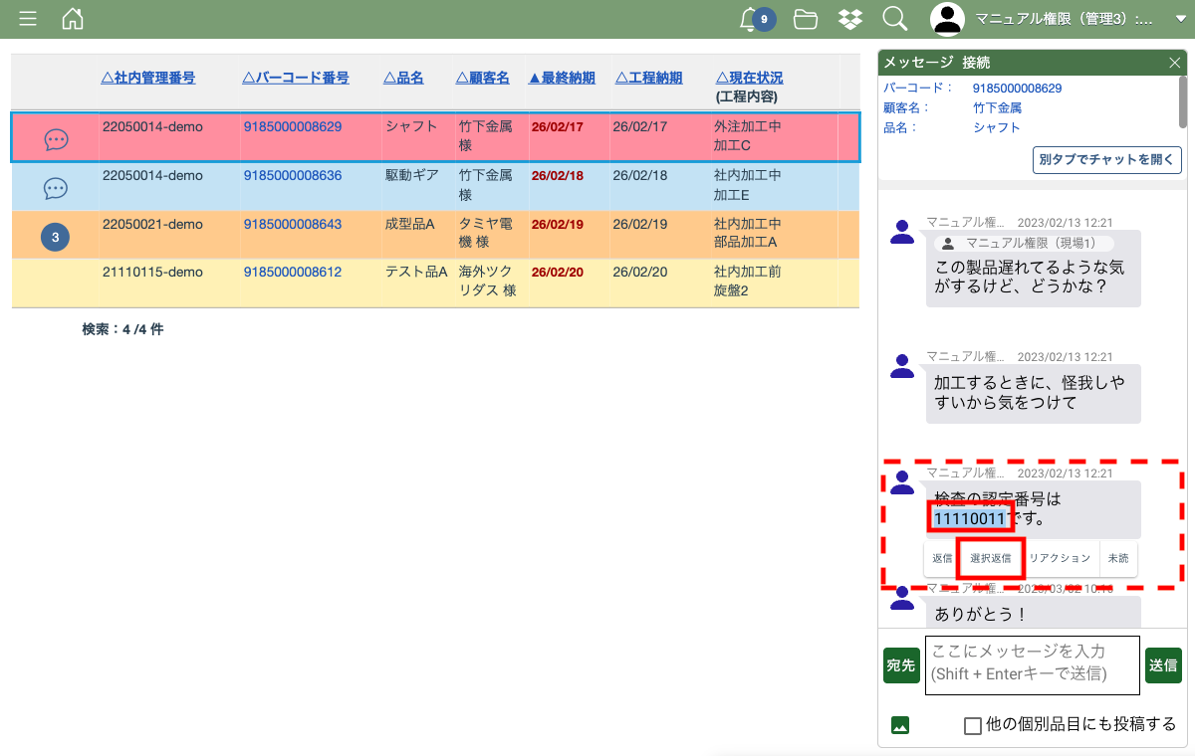The height and width of the screenshot is (756, 1195).
Task: Click 別タブでチャットを開く button
Action: (1106, 160)
